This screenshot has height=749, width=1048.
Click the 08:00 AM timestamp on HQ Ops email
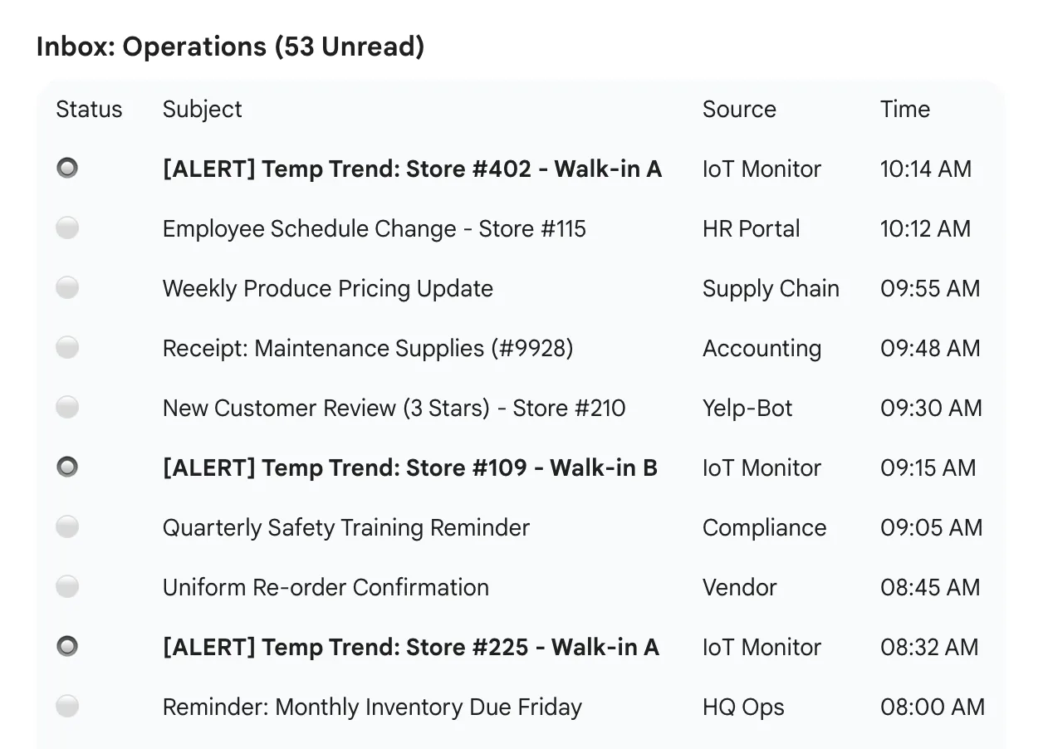(933, 707)
